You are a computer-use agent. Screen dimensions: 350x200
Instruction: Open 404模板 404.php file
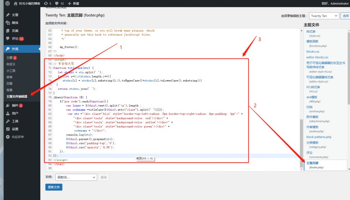(312, 97)
